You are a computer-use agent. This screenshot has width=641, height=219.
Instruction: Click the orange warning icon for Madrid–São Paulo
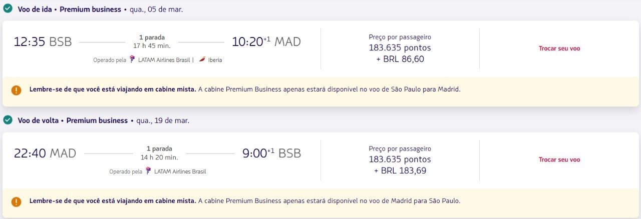point(17,201)
